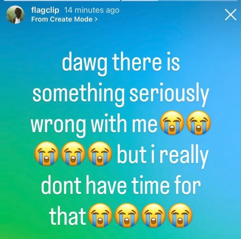Tap the text line 'dawg there is'
Viewport: 241px width, 239px height.
point(121,63)
